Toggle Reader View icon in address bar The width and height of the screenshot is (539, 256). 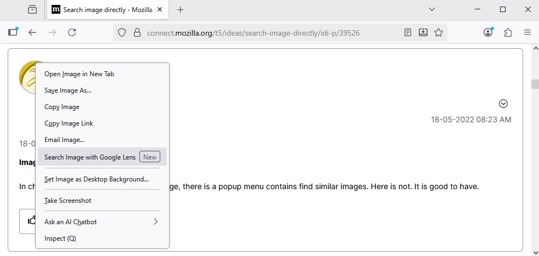408,32
